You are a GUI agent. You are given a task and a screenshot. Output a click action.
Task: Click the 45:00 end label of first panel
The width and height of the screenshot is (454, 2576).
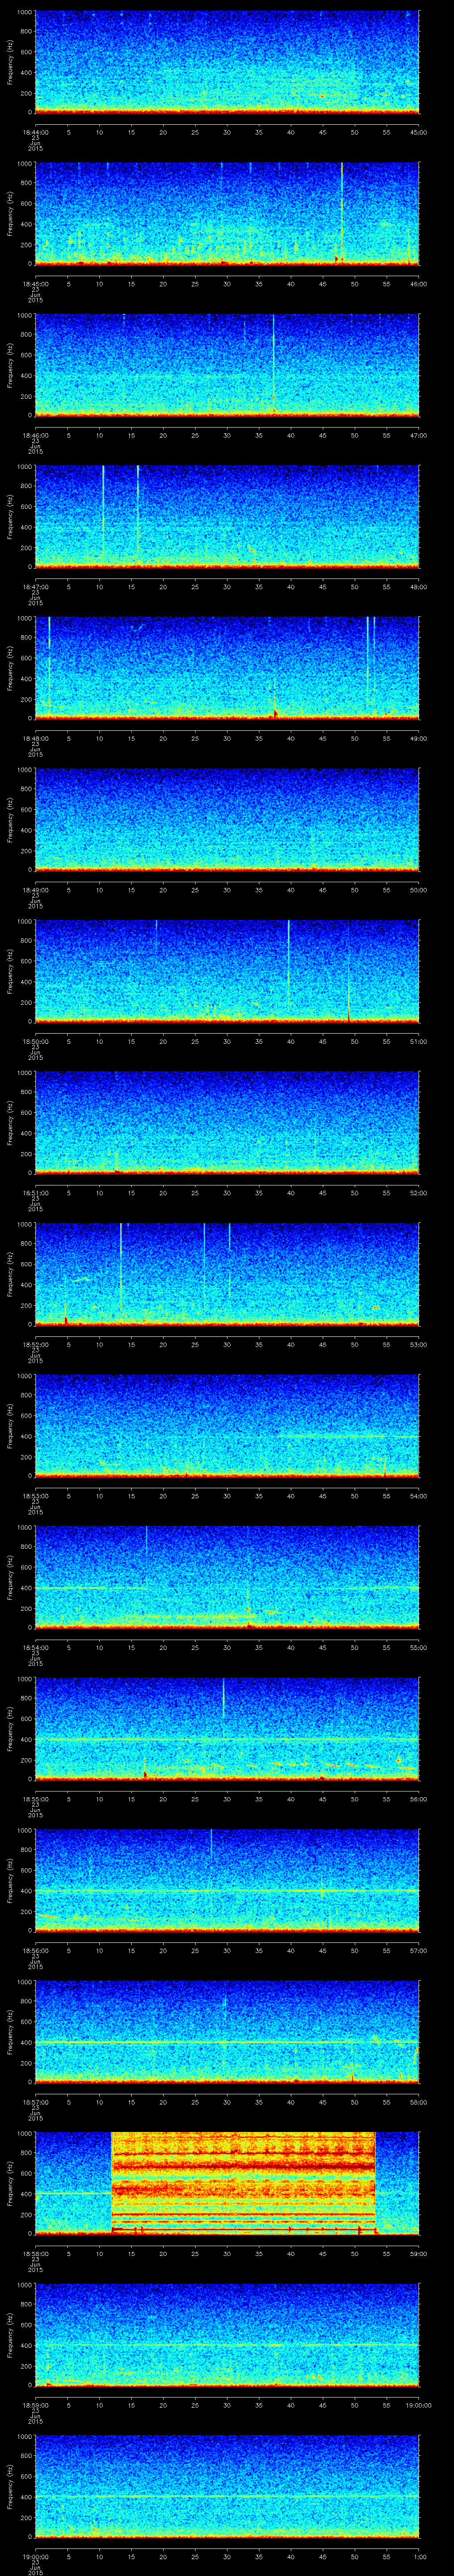point(419,131)
